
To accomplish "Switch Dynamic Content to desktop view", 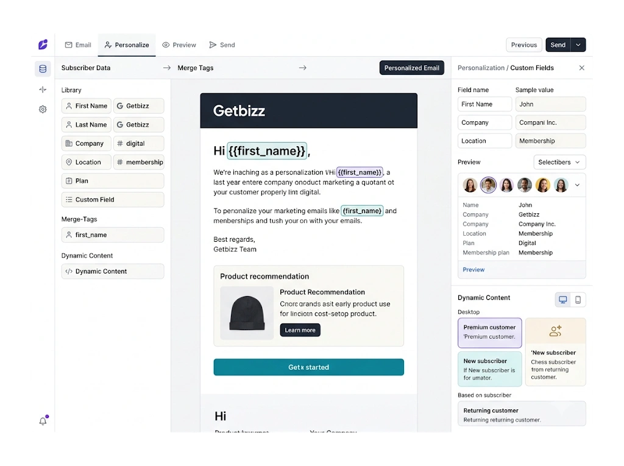I will (x=562, y=300).
